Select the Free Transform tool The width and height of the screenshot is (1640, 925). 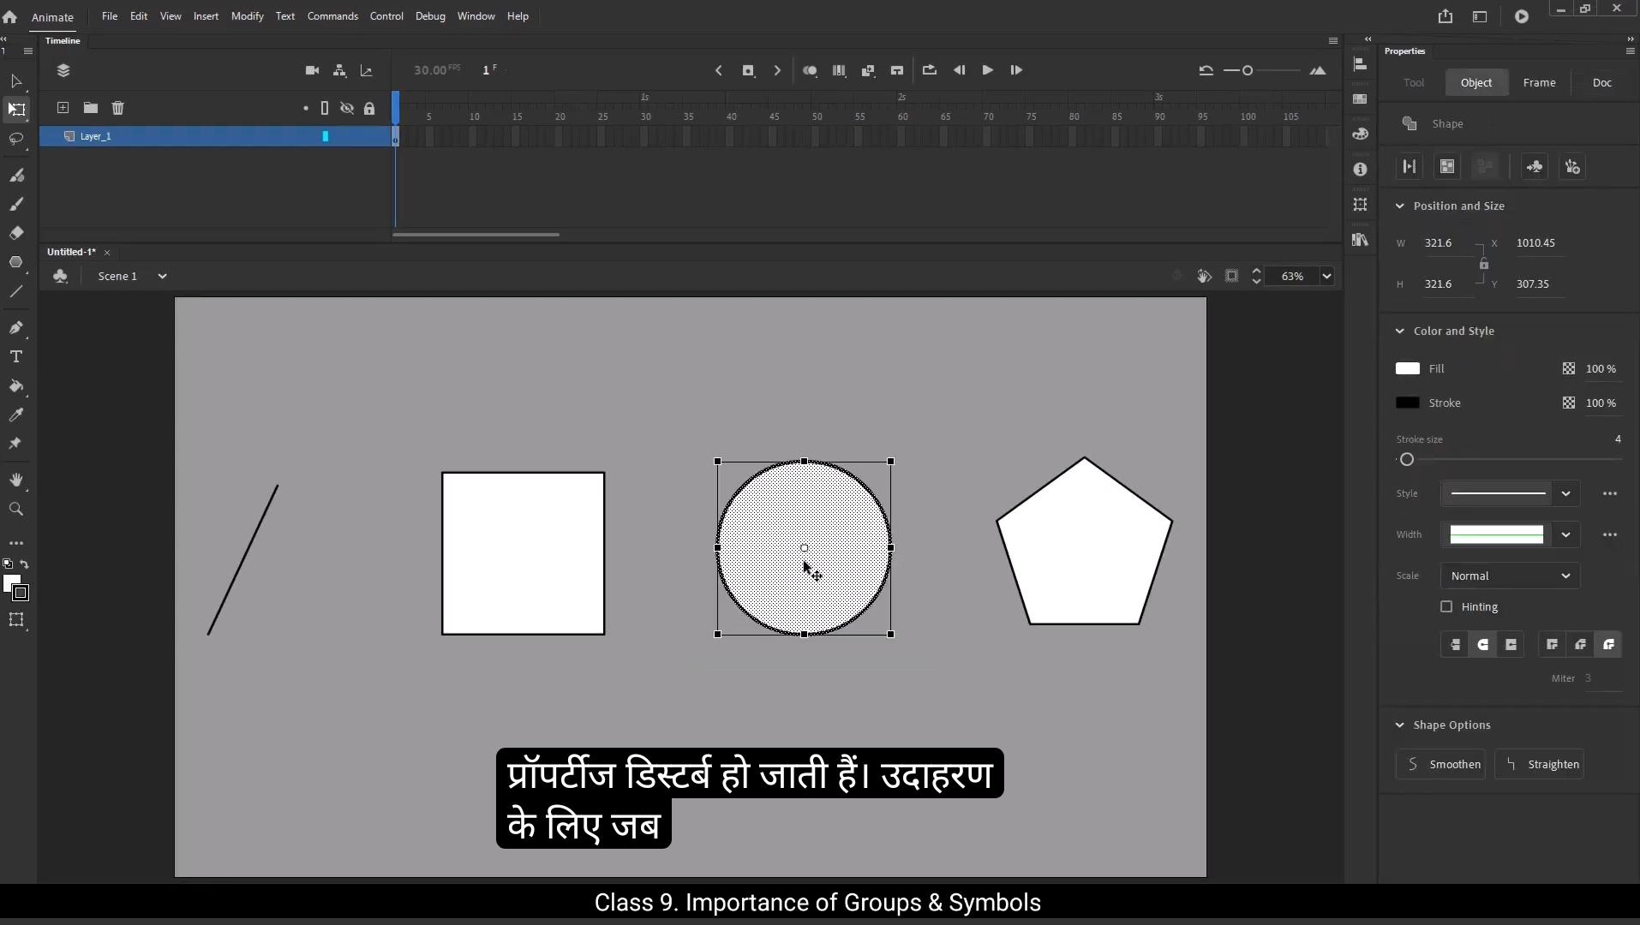point(16,110)
